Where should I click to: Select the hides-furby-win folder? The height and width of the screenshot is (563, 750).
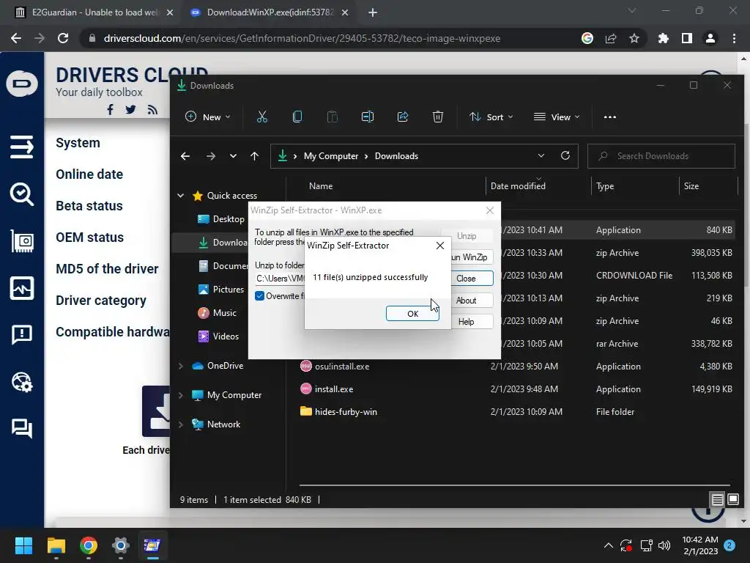tap(338, 412)
